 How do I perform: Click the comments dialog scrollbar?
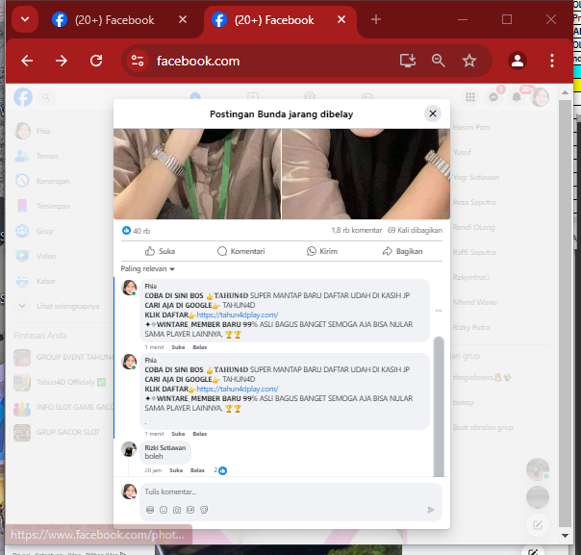click(439, 407)
